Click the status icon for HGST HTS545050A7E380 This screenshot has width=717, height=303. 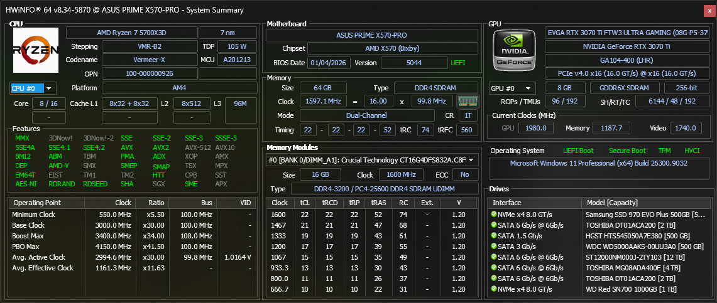pos(494,235)
